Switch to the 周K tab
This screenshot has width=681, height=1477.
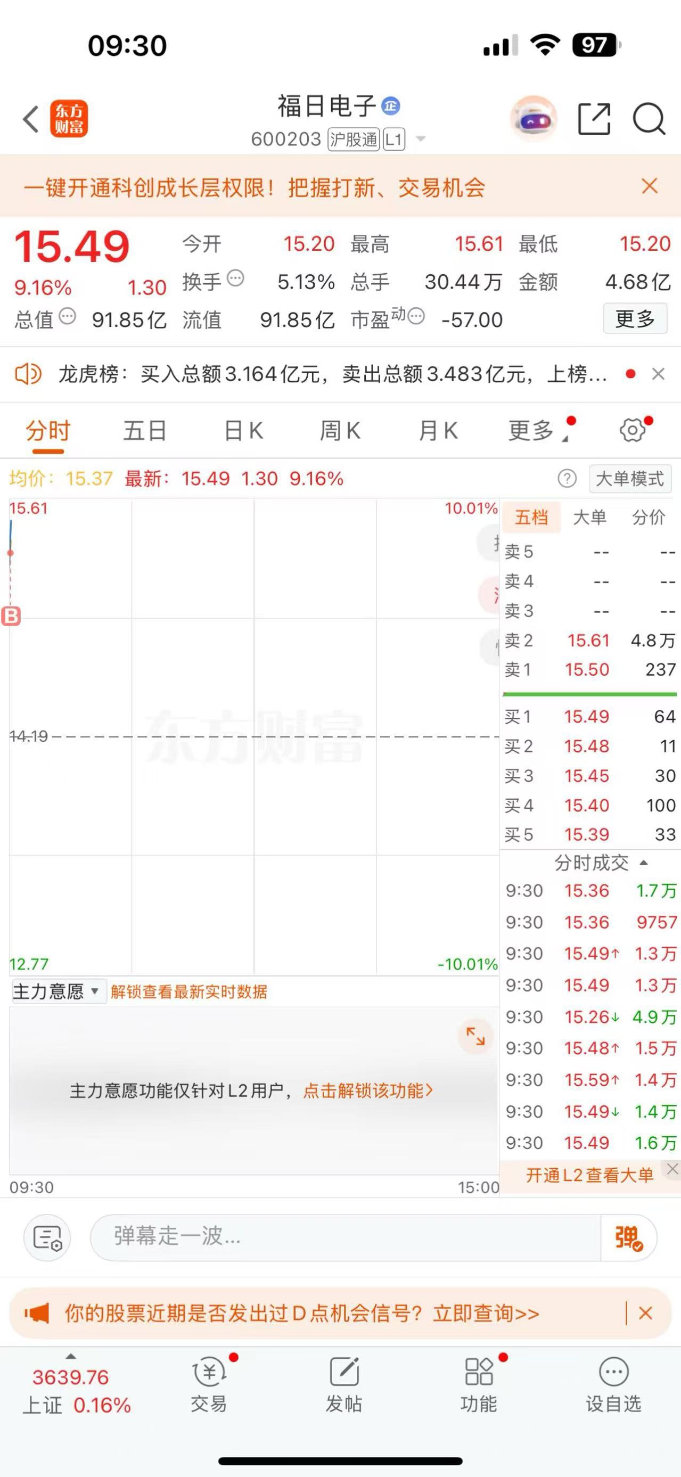(341, 431)
